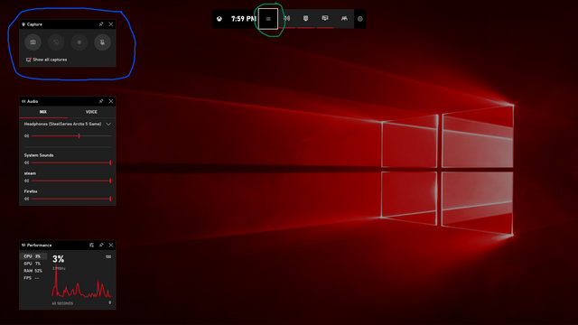Switch to the VOICE tab
The image size is (578, 325).
click(91, 112)
